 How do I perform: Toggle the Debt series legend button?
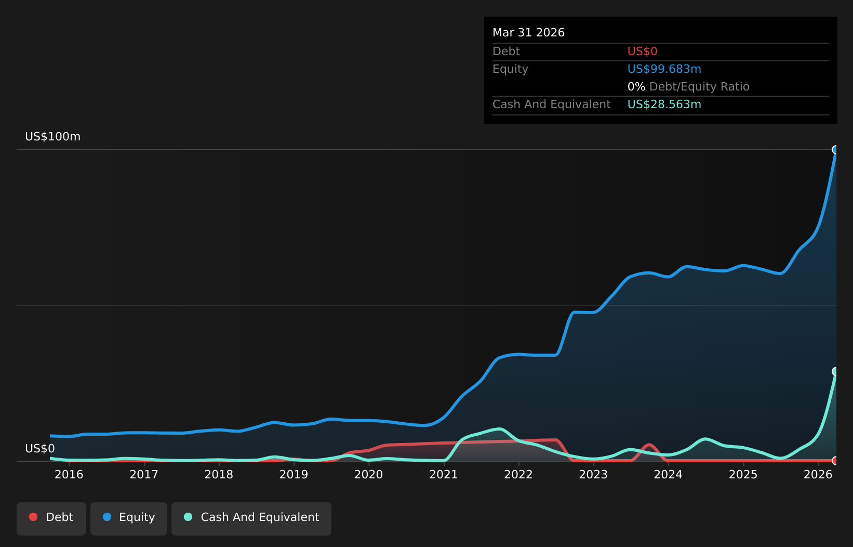51,518
